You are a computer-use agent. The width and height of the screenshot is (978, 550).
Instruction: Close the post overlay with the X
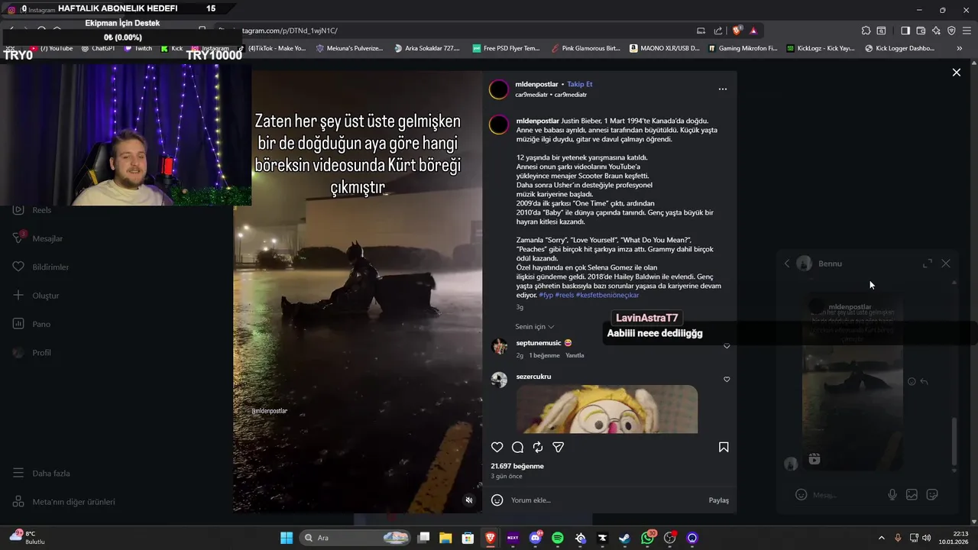pos(957,73)
